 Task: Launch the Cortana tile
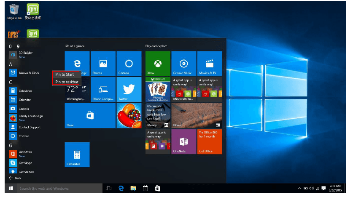[x=129, y=64]
